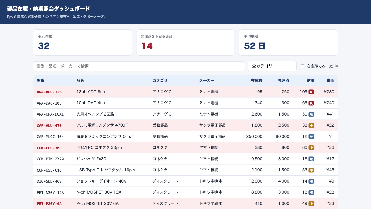The image size is (371, 209).
Task: Click the 短 badge in DIO-SBD-40V row
Action: (311, 181)
